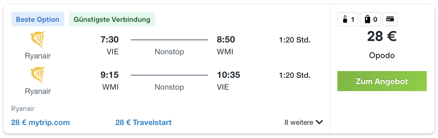Viewport: 438px width, 138px height.
Task: Click the outbound Nonstop flight line
Action: point(169,40)
